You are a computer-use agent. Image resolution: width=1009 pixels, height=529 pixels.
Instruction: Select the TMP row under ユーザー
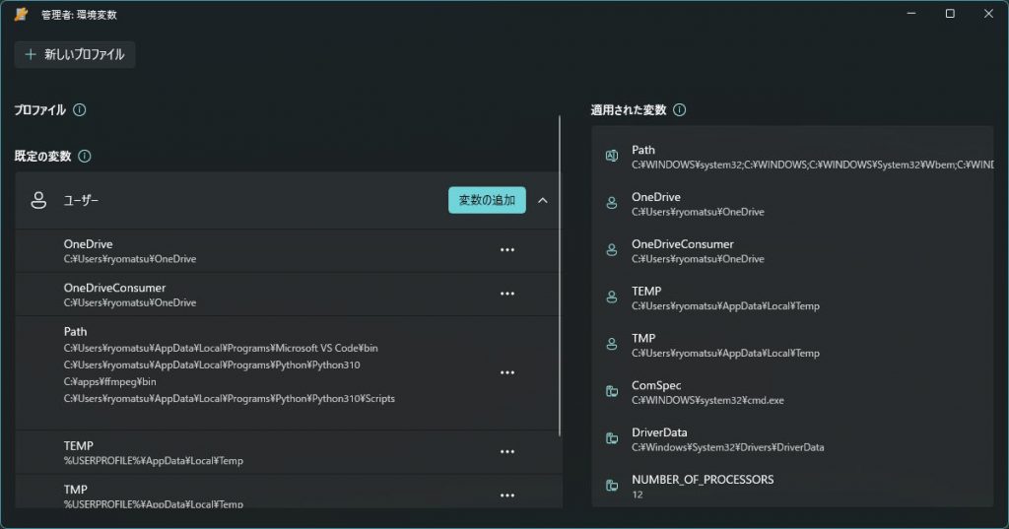click(x=288, y=493)
